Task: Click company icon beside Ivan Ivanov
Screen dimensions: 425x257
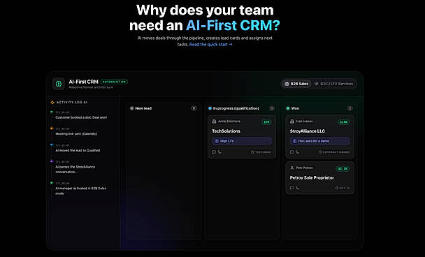Action: [292, 122]
